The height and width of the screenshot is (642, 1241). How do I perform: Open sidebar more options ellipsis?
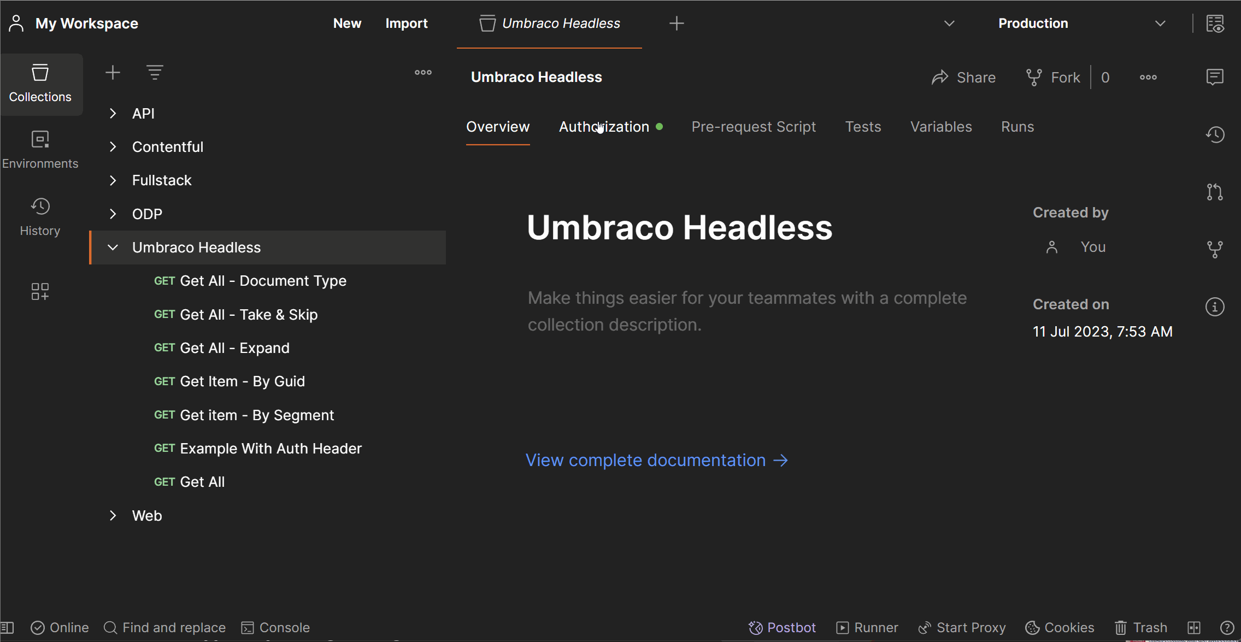point(423,73)
